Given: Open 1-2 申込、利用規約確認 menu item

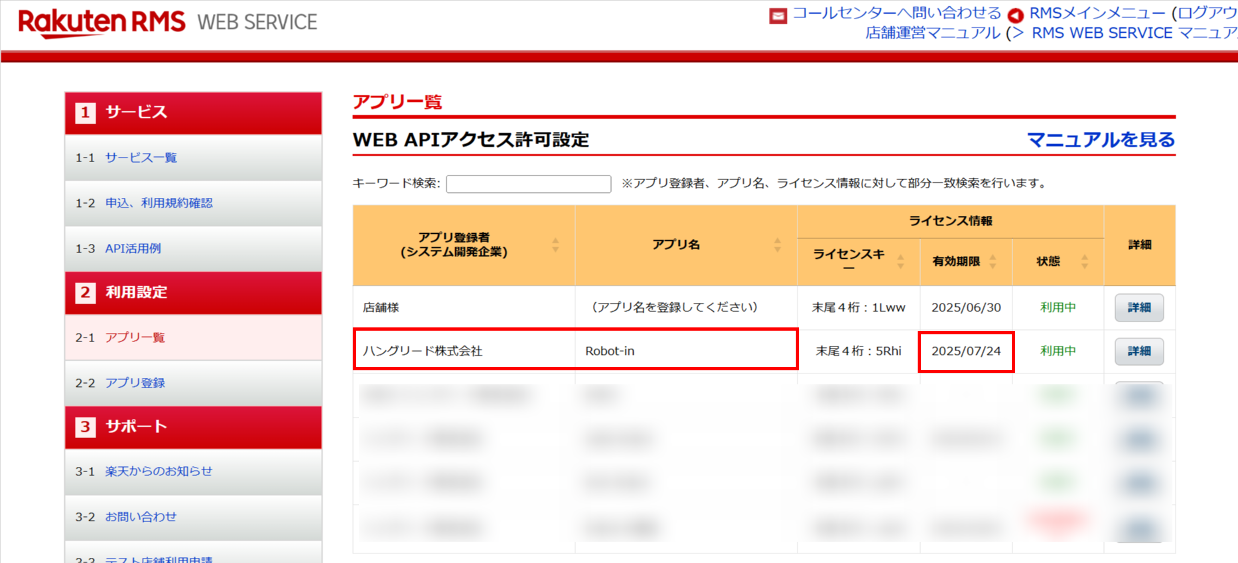Looking at the screenshot, I should pyautogui.click(x=193, y=203).
